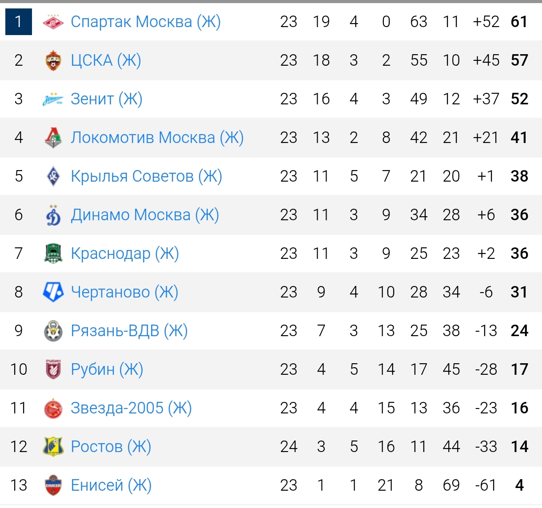The image size is (542, 508).
Task: Click the Spartak Moscow club logo
Action: [x=53, y=22]
